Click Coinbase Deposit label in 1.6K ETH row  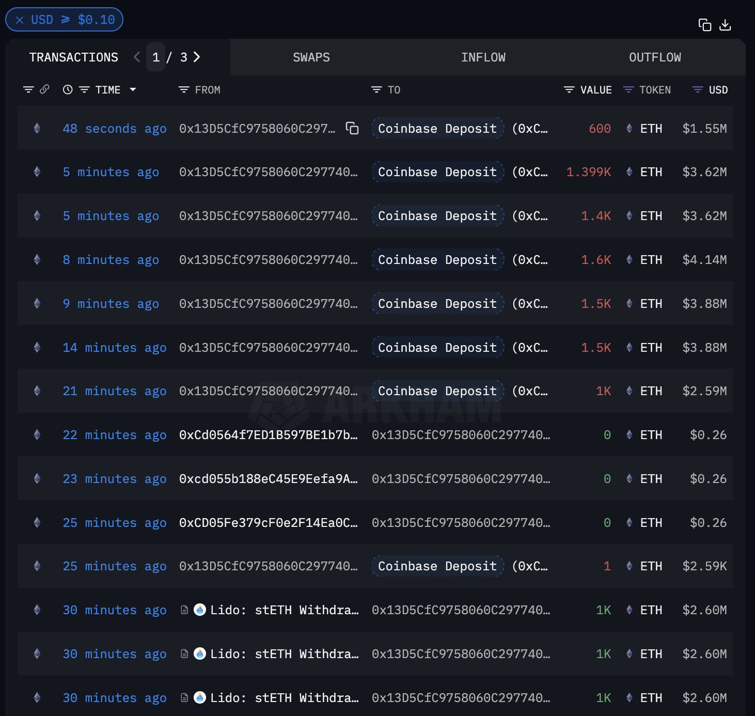click(437, 260)
